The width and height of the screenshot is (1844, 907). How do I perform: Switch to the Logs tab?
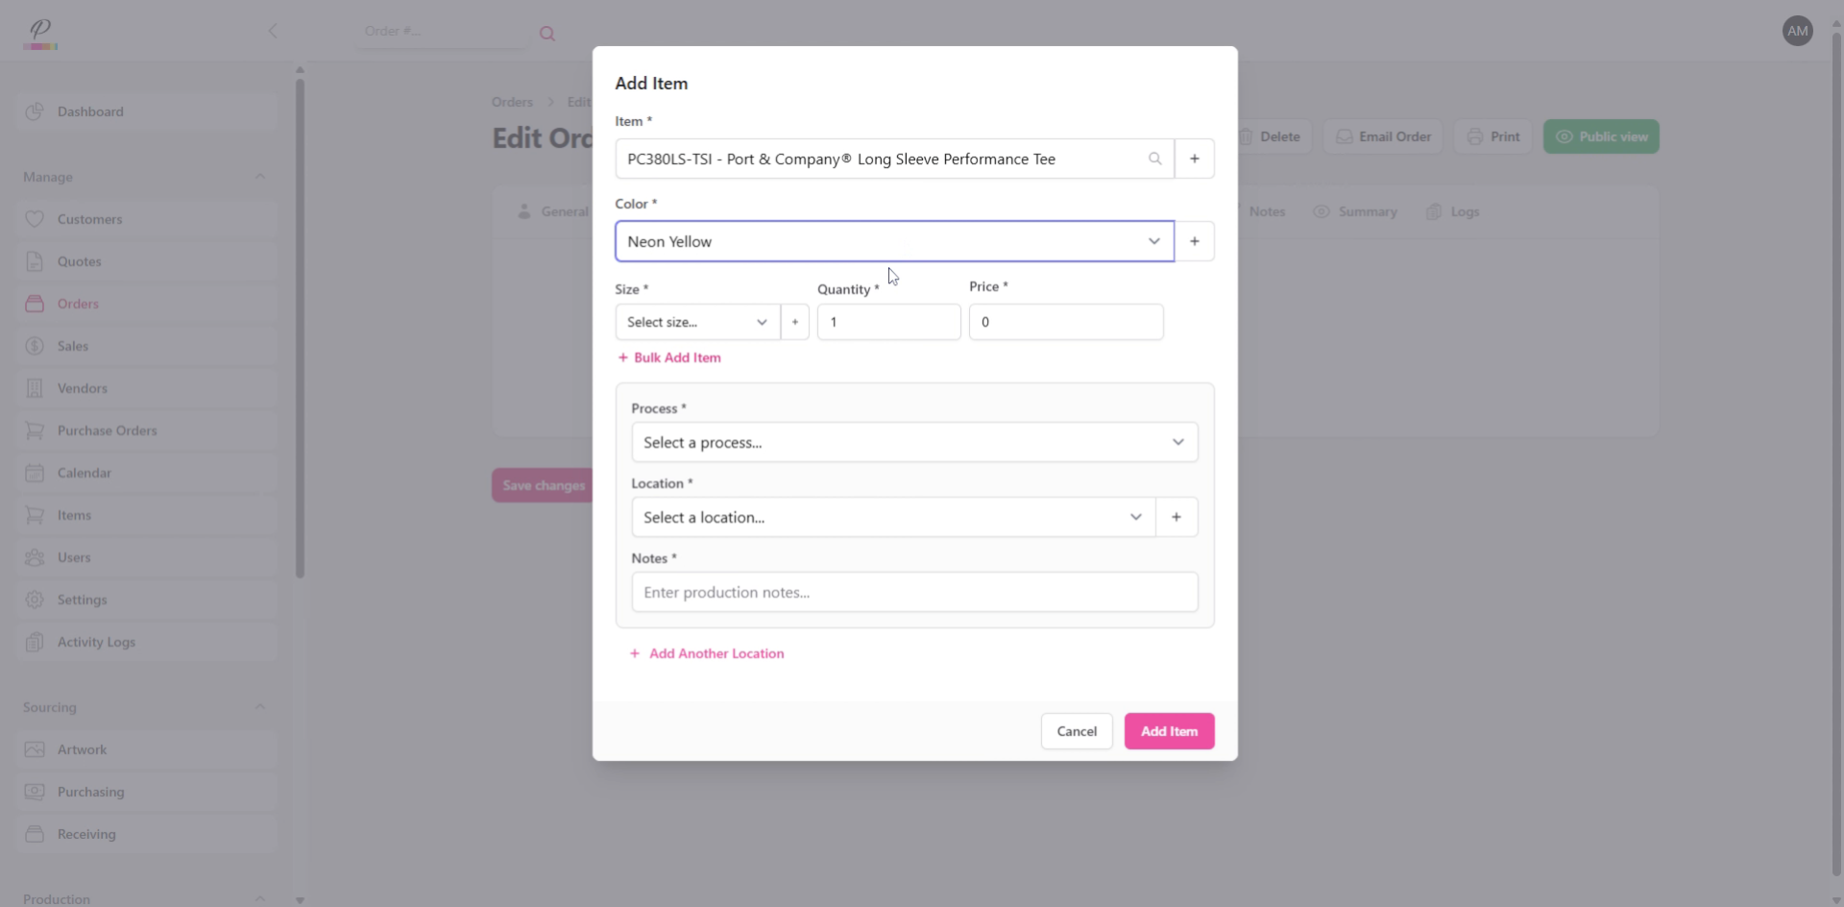click(1453, 211)
